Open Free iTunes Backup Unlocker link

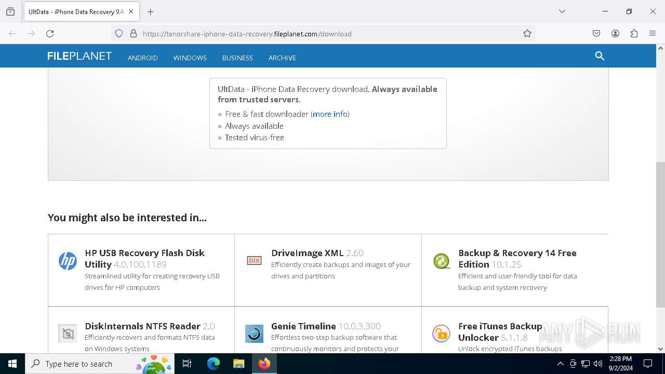[500, 332]
